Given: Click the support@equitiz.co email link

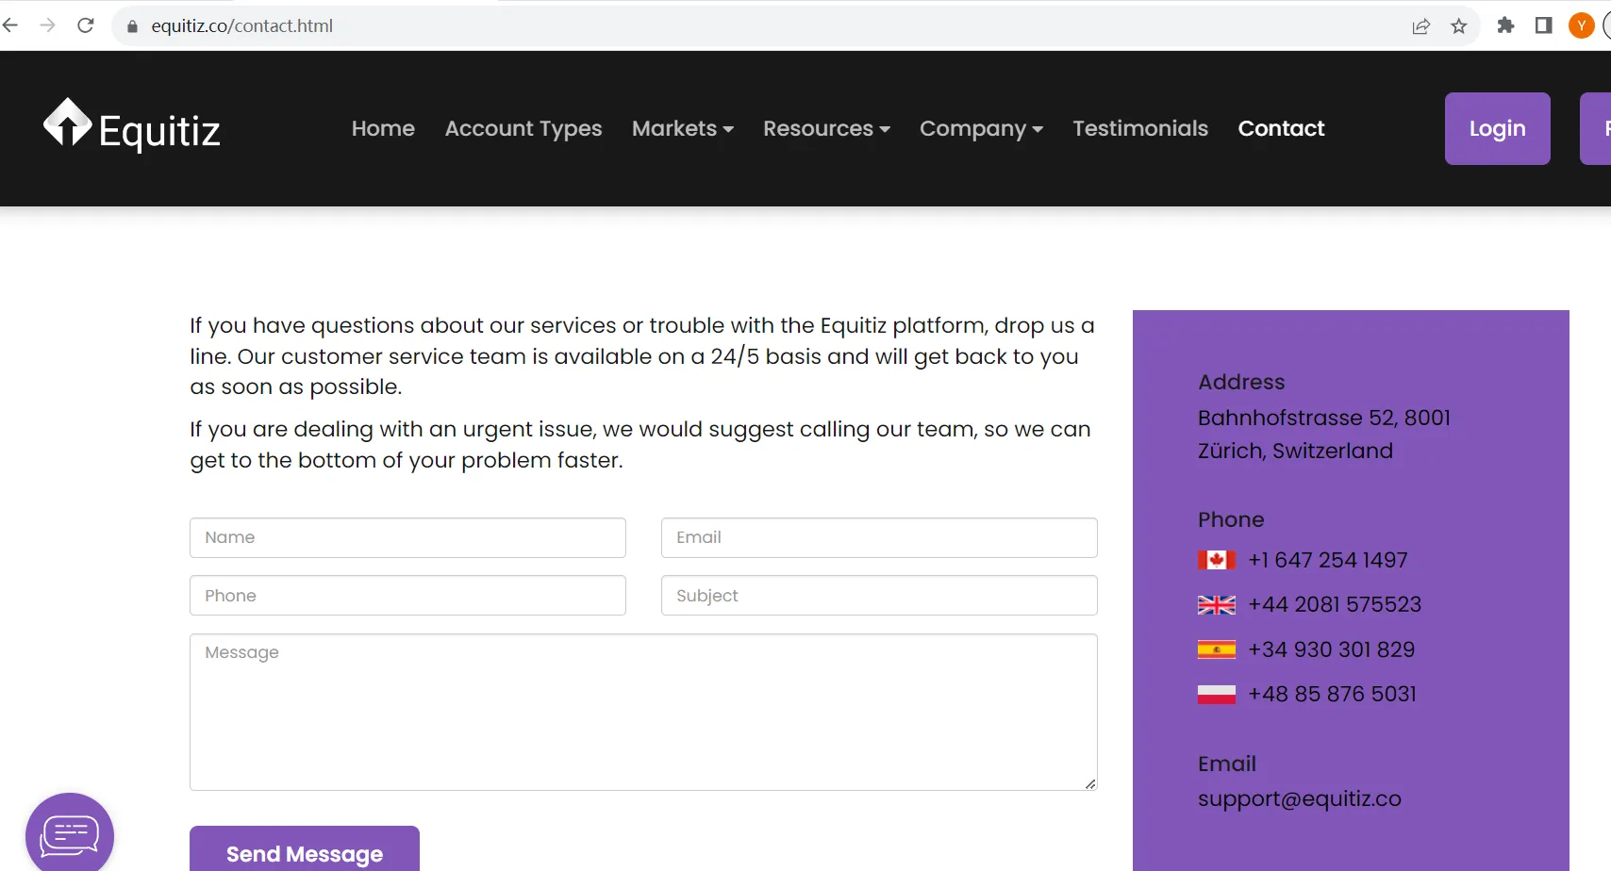Looking at the screenshot, I should pyautogui.click(x=1300, y=798).
